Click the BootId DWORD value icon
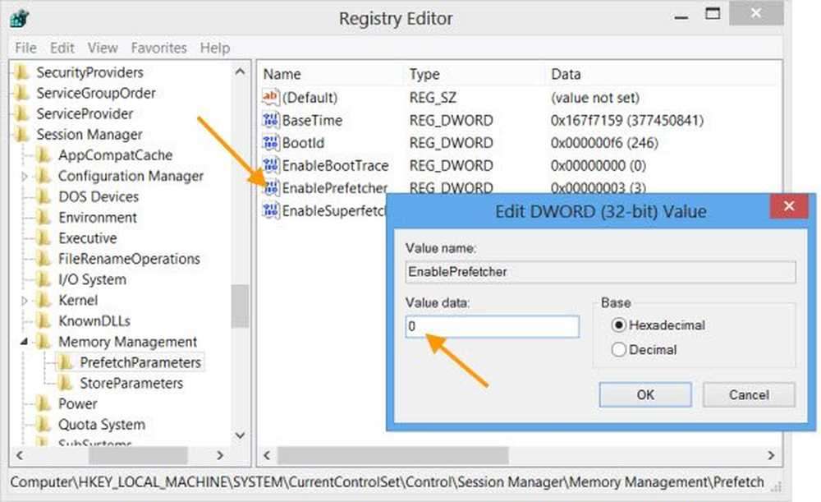 click(x=270, y=143)
